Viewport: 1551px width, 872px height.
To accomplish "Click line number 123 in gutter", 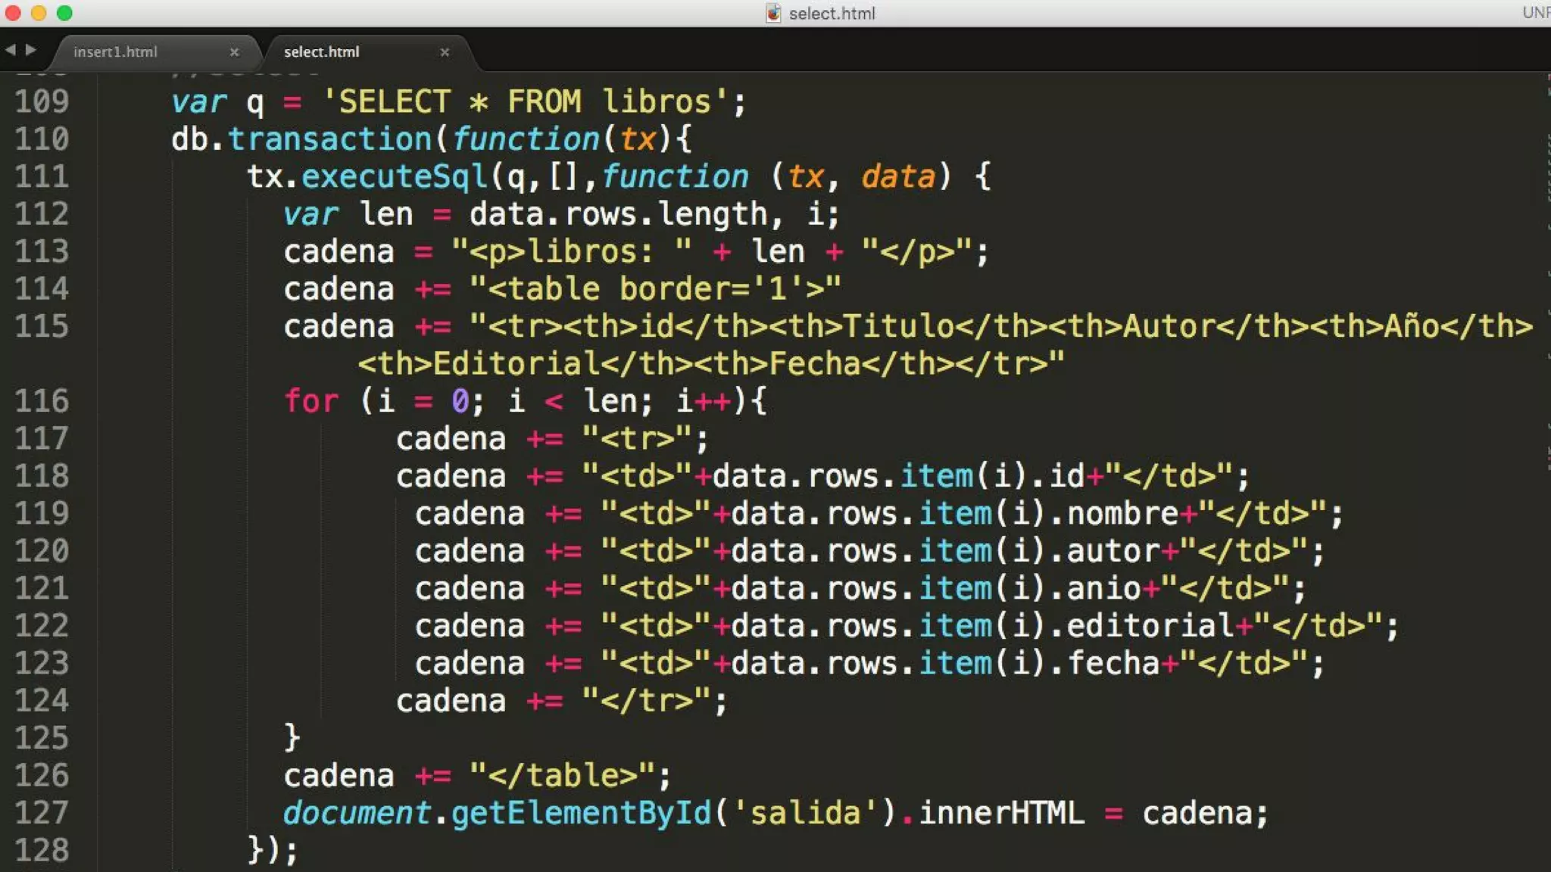I will 42,663.
